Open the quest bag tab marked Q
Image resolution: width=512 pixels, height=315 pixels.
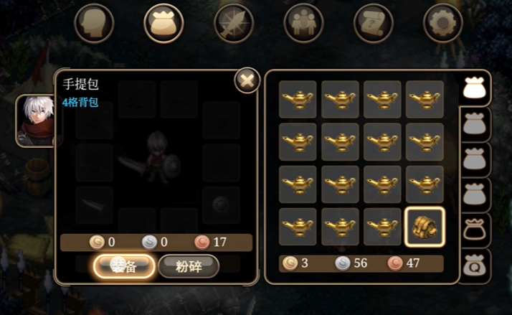(475, 265)
